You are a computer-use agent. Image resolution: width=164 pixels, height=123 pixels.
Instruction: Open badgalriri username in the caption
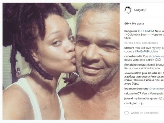point(130,31)
